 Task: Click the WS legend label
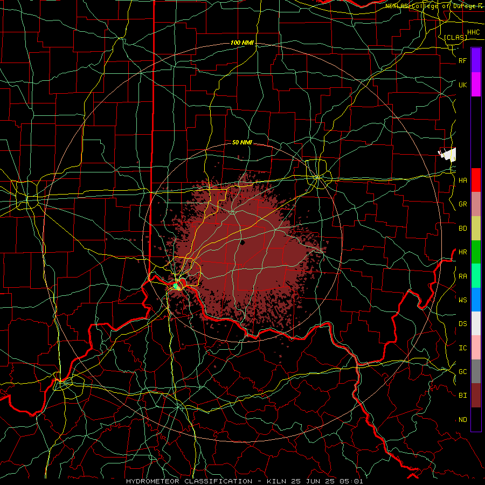tap(463, 300)
